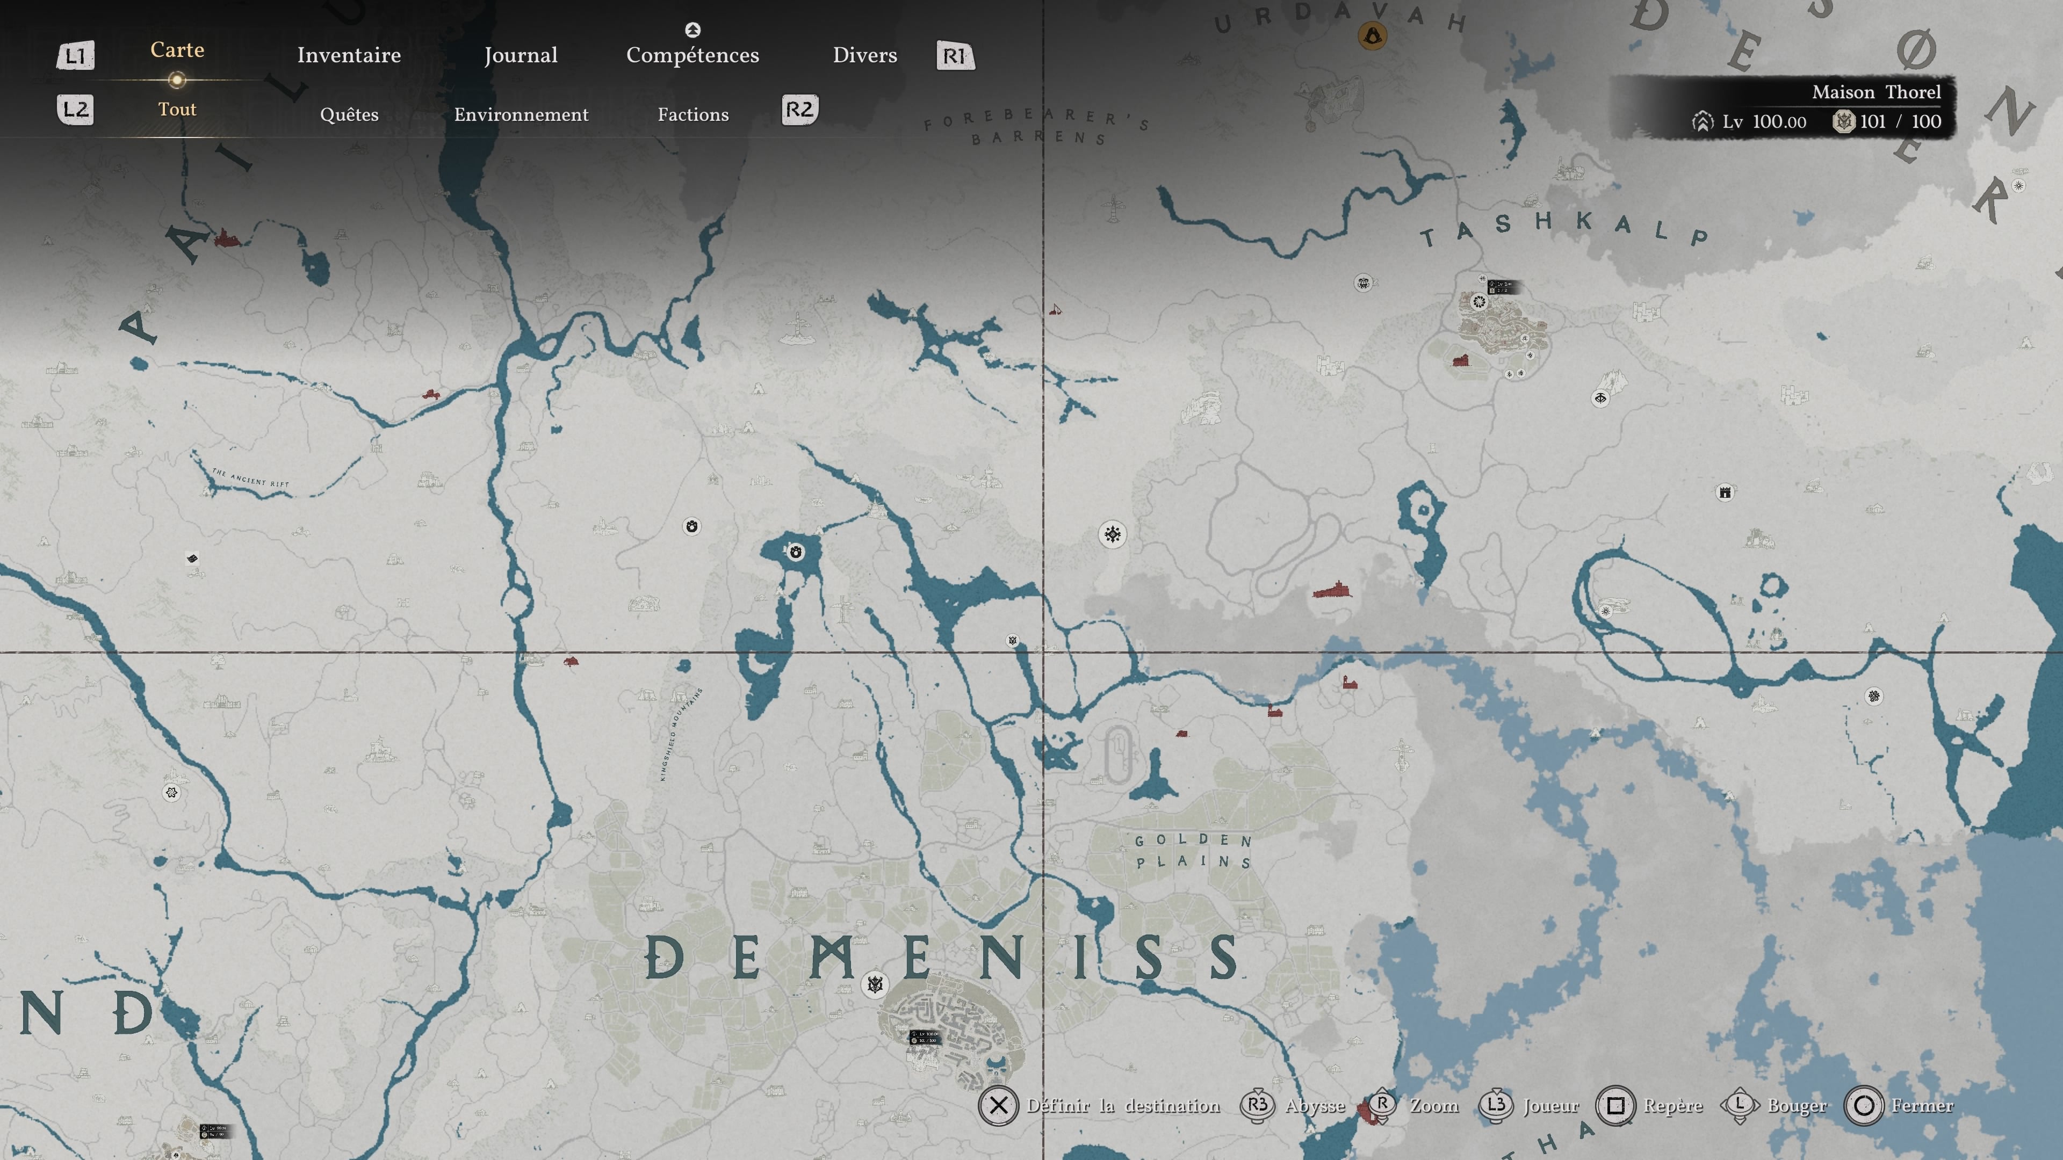Image resolution: width=2063 pixels, height=1160 pixels.
Task: Click the red marker just below the horizontal line
Action: (570, 661)
